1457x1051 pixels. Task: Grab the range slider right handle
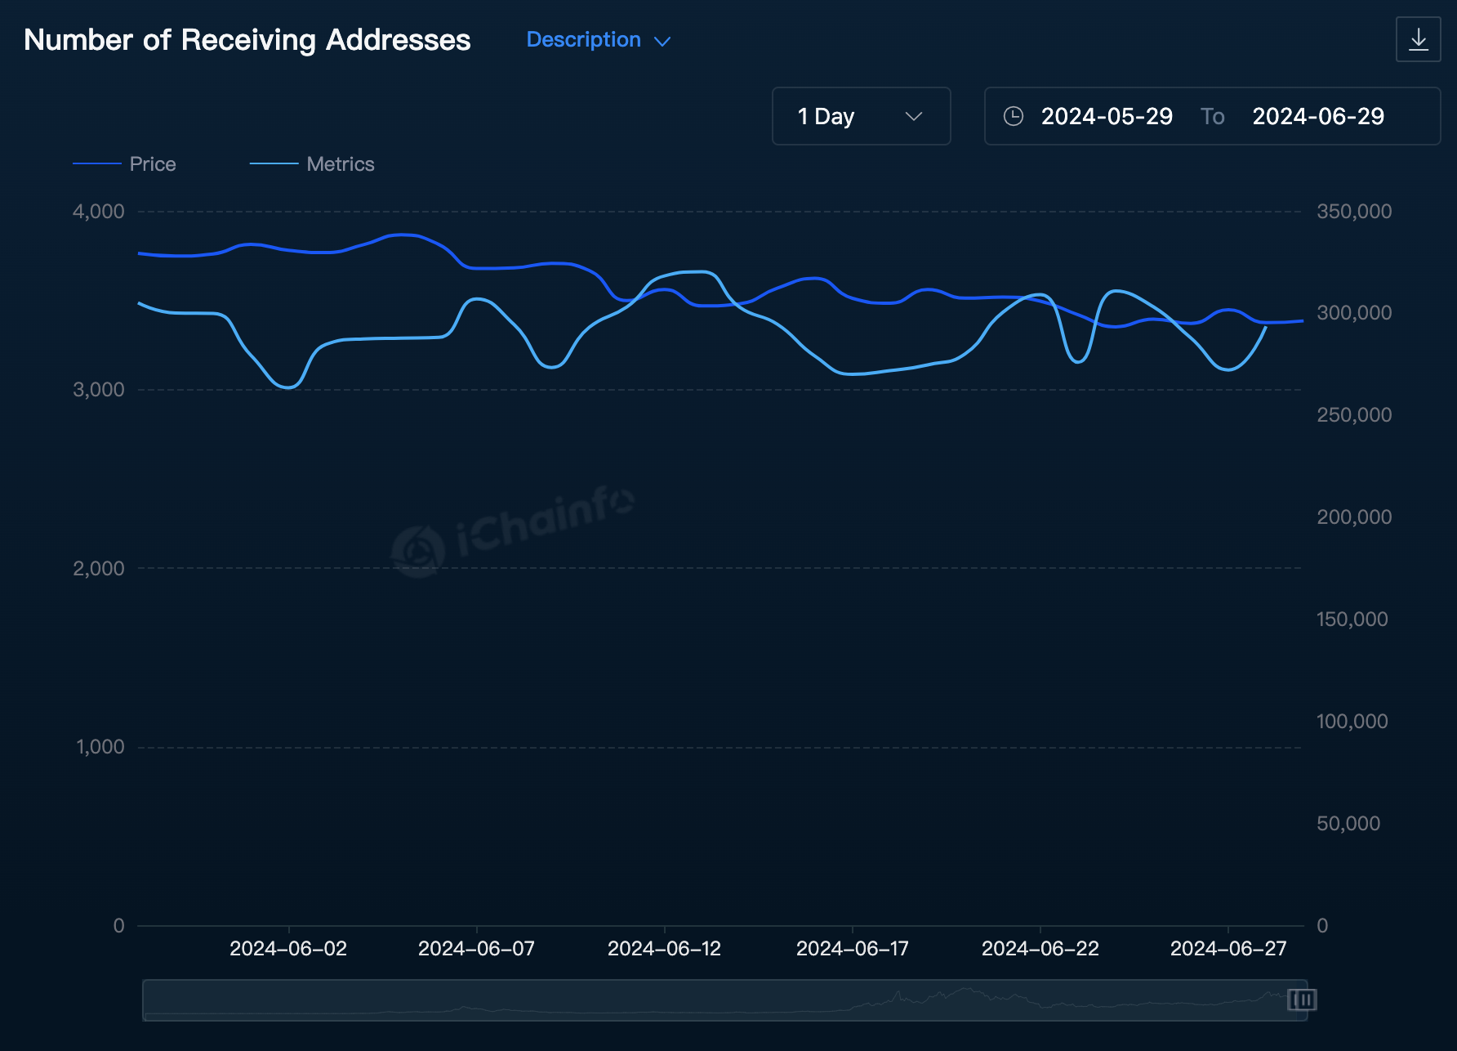coord(1302,1000)
